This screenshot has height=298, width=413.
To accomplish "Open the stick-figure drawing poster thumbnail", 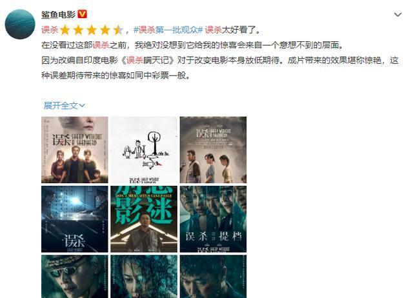I will pyautogui.click(x=144, y=150).
